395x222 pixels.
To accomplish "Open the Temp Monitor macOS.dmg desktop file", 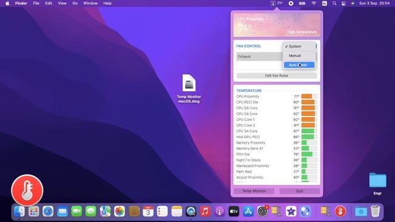I will pos(189,89).
